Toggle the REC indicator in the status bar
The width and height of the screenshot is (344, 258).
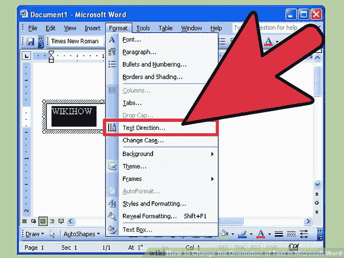click(x=224, y=248)
